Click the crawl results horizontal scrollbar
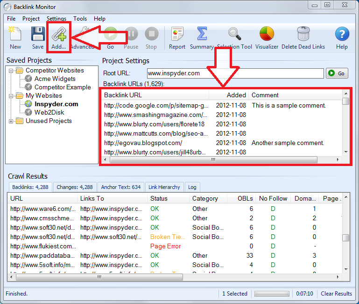Viewport: 359px width, 304px height. click(99, 277)
